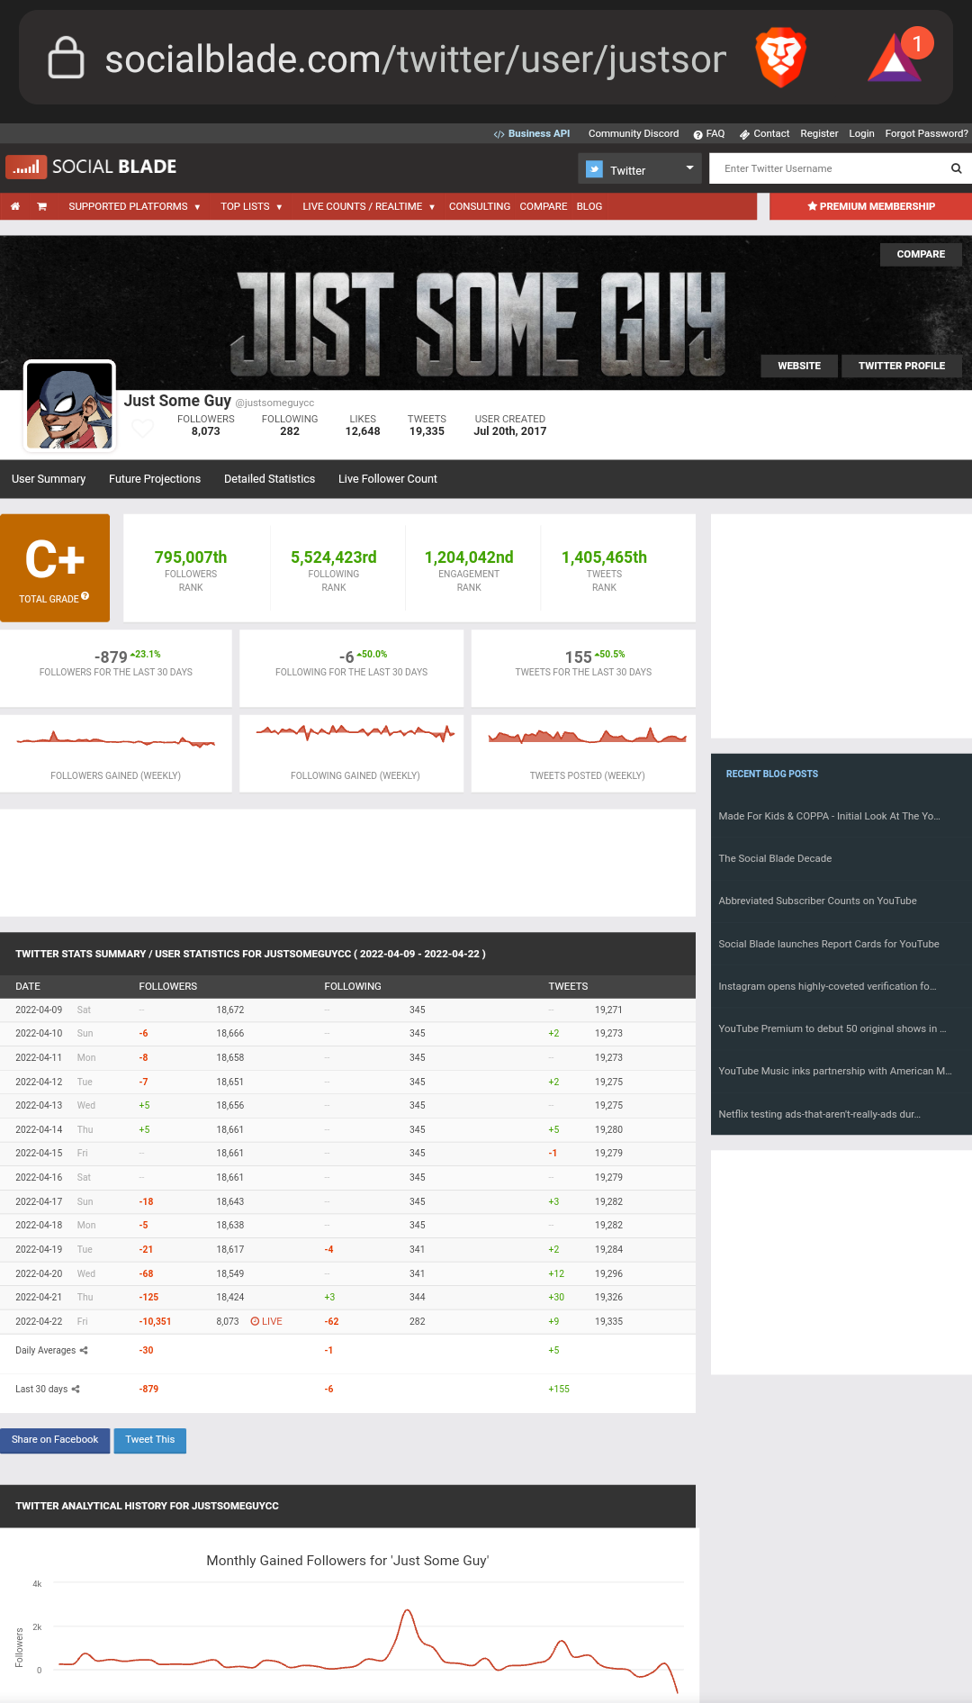Expand the Top Lists menu
This screenshot has width=972, height=1703.
[251, 206]
